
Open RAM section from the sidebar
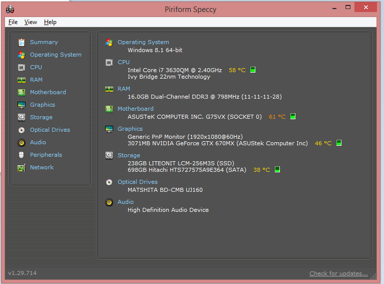pos(36,80)
